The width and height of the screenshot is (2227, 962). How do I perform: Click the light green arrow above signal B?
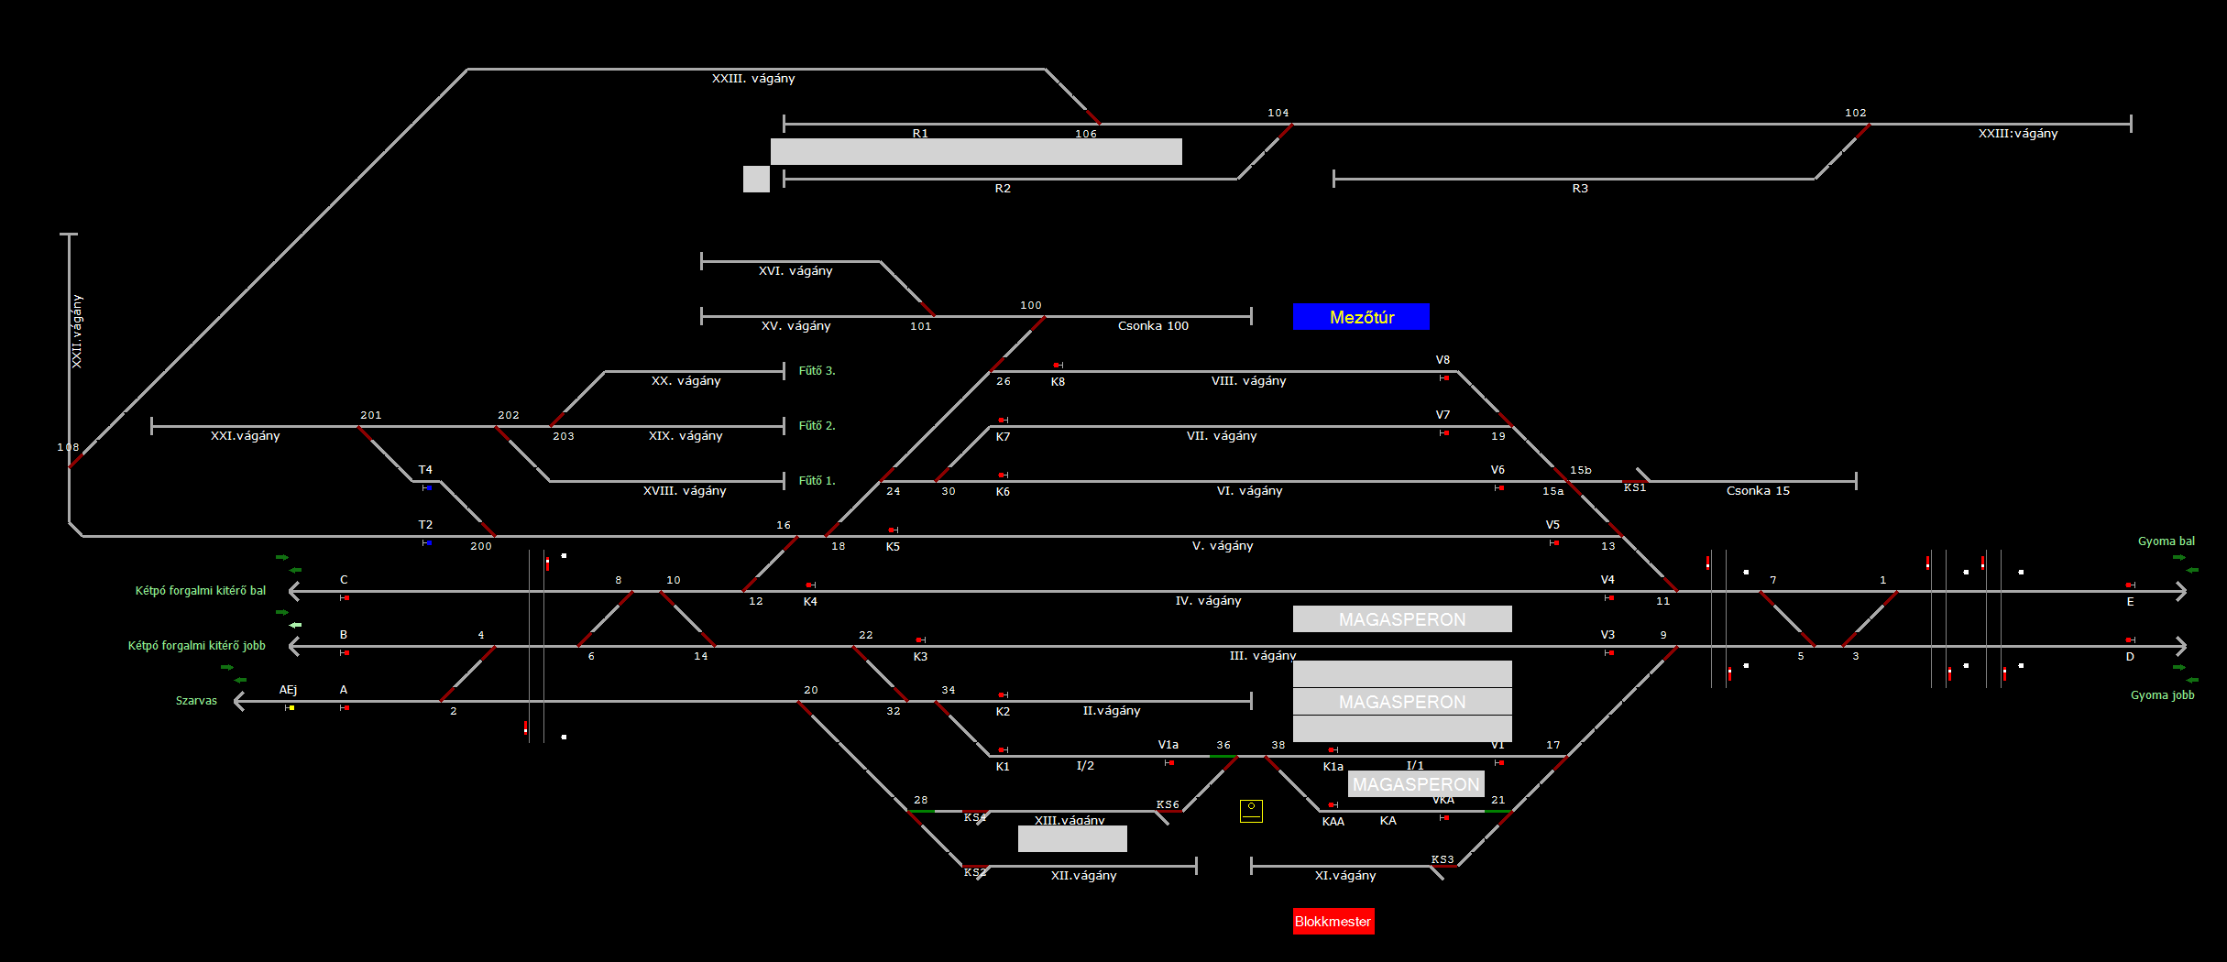tap(295, 625)
